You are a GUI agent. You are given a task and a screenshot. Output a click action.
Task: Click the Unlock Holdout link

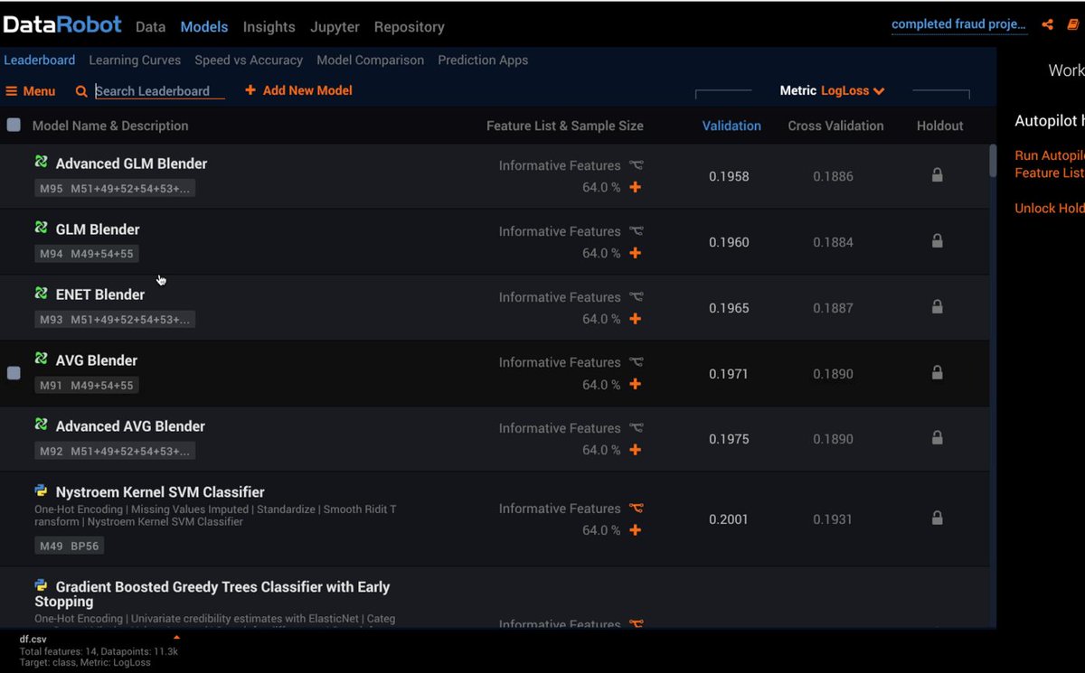(x=1049, y=208)
